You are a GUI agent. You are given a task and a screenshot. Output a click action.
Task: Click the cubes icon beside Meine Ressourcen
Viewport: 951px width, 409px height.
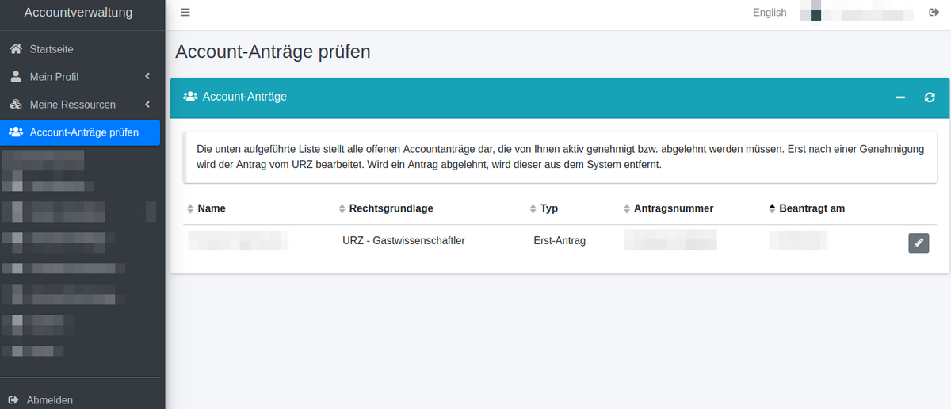click(15, 105)
